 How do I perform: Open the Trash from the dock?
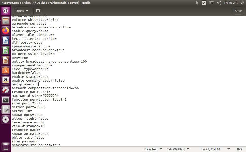tap(5, 146)
